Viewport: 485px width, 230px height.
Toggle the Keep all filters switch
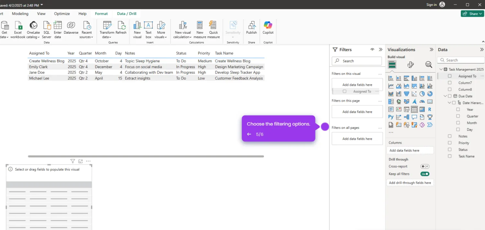(x=425, y=174)
